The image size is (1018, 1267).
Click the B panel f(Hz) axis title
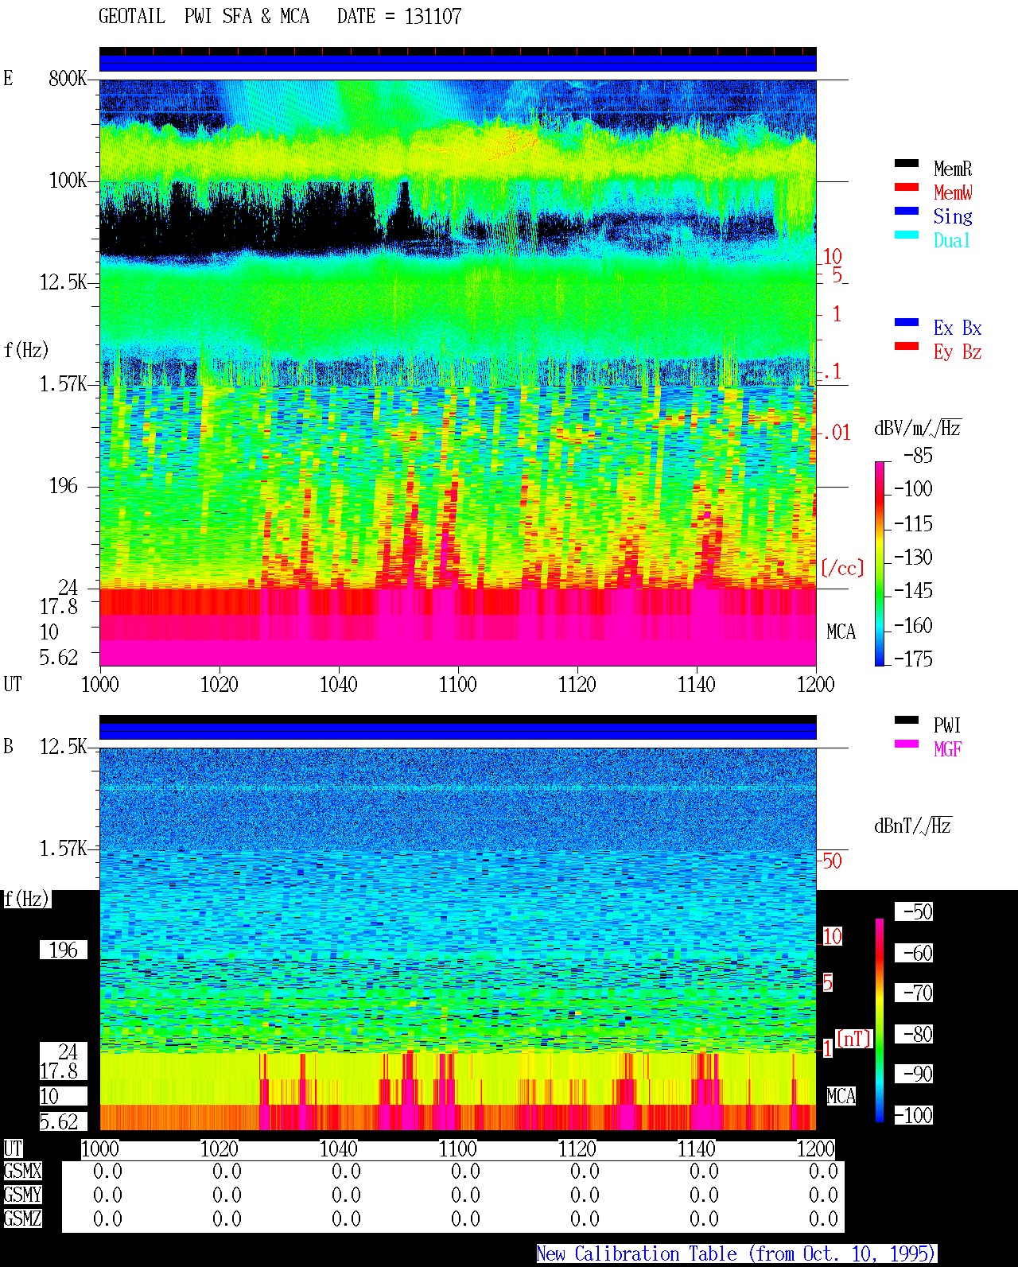click(x=26, y=900)
